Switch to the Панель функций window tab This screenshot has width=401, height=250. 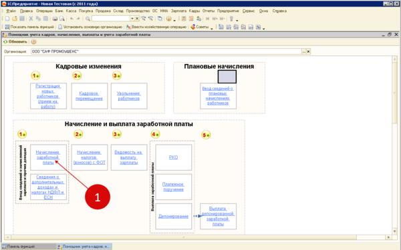(28, 247)
